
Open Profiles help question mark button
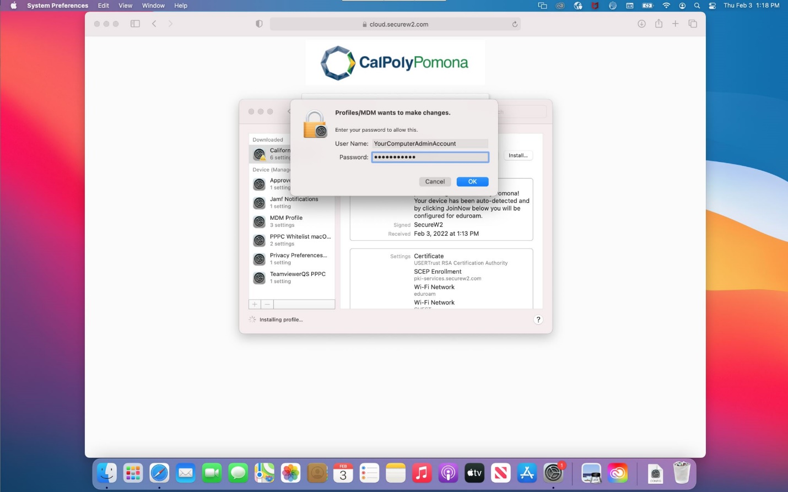(x=538, y=320)
